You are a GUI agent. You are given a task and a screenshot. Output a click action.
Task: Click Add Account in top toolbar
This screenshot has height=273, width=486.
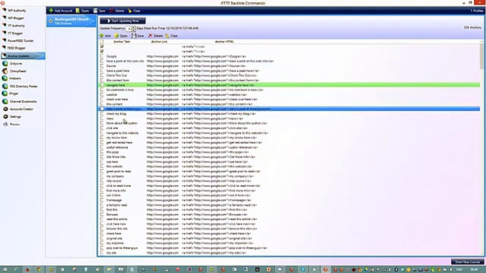(60, 11)
